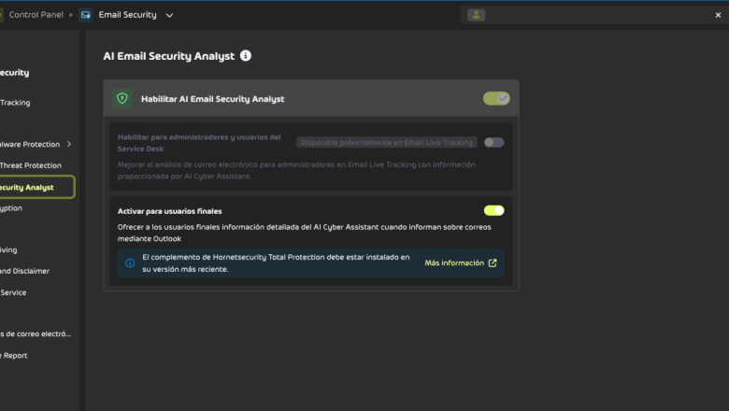The width and height of the screenshot is (729, 411).
Task: Click the Disponible próximamente en Email Live Tracking badge
Action: [387, 143]
